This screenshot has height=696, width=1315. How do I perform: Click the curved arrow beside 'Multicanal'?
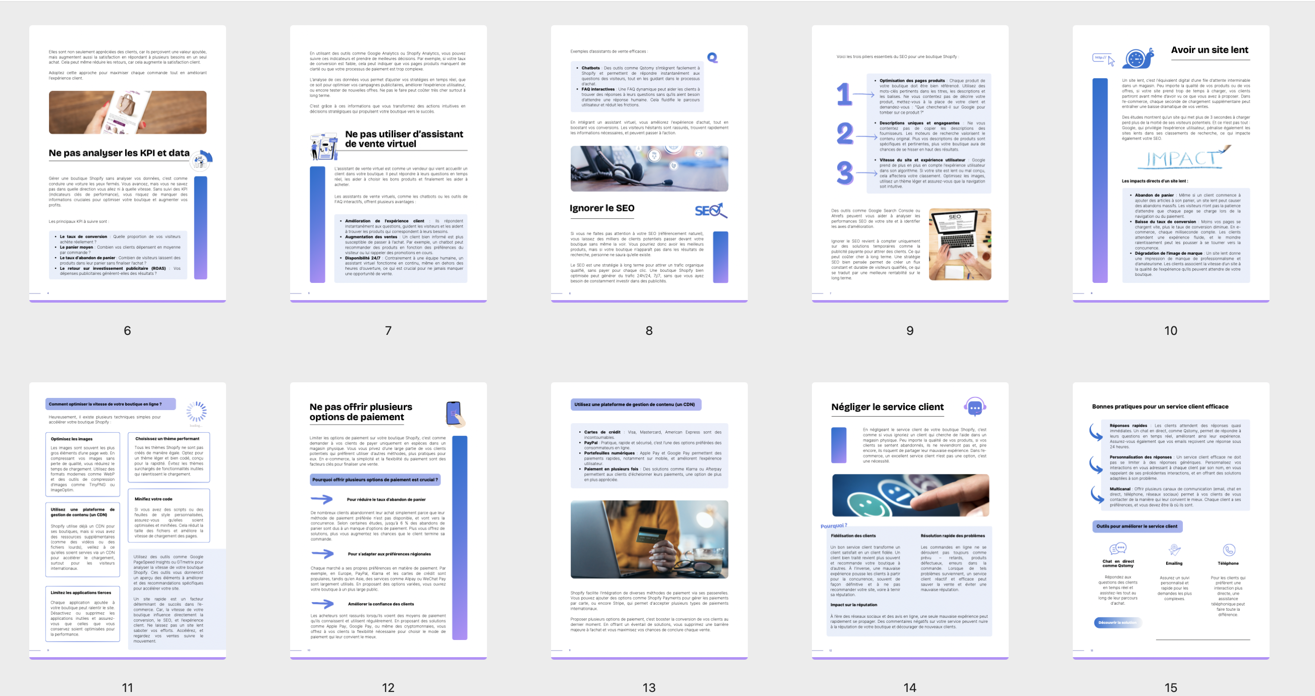[1096, 494]
